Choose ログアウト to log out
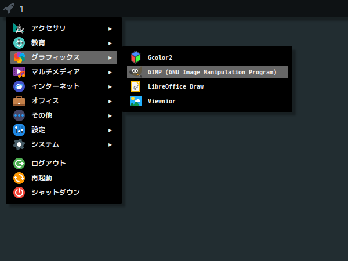The height and width of the screenshot is (261, 348). [64, 164]
